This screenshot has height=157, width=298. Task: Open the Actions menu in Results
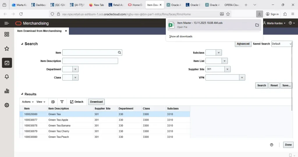(x=28, y=102)
